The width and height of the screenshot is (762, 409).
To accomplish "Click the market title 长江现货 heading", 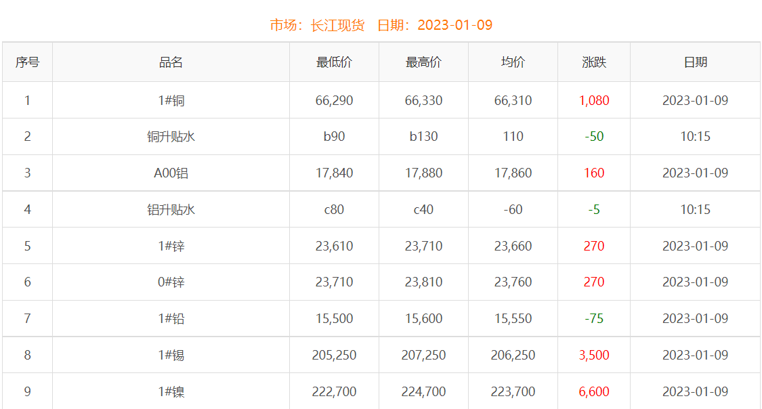I will point(337,26).
